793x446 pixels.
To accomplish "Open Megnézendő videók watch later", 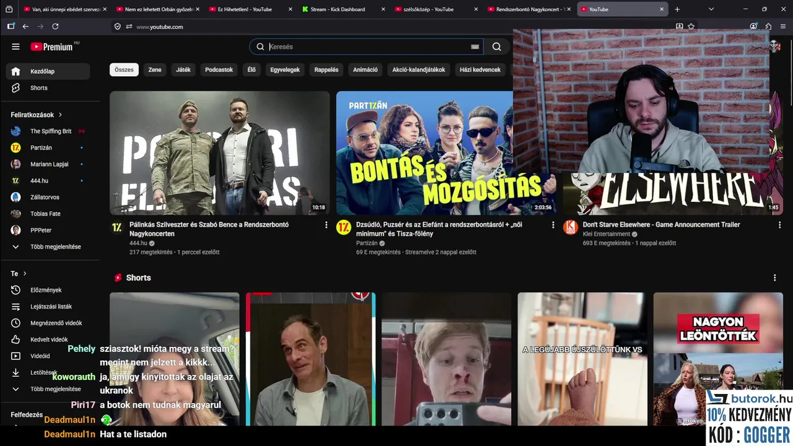I will coord(48,323).
